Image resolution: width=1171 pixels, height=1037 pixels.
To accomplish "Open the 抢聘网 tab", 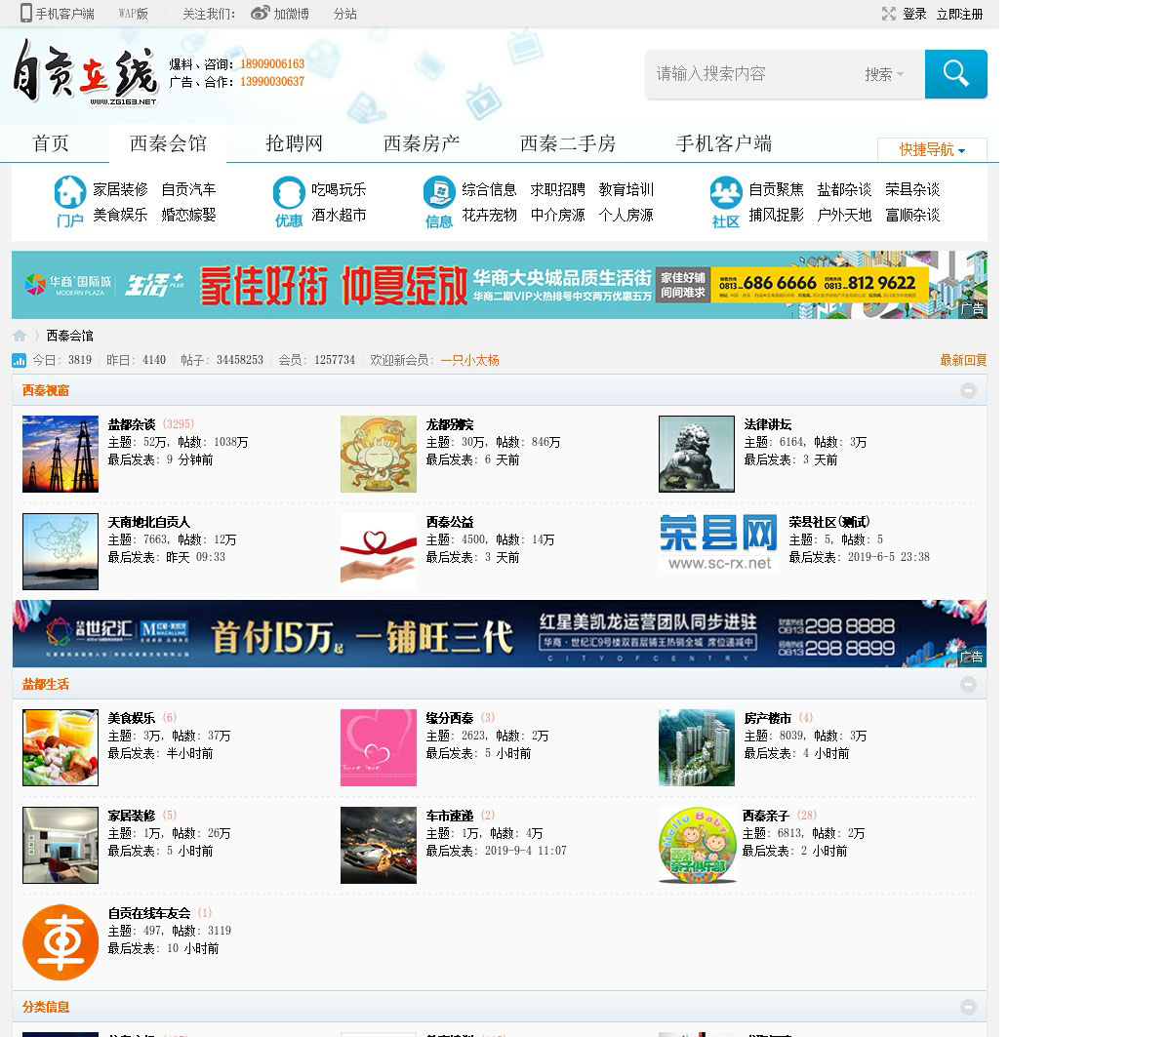I will pyautogui.click(x=294, y=143).
